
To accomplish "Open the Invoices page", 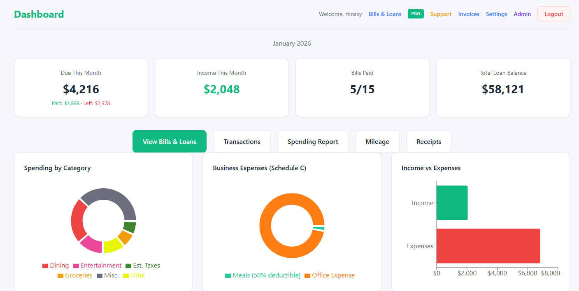I will 469,14.
